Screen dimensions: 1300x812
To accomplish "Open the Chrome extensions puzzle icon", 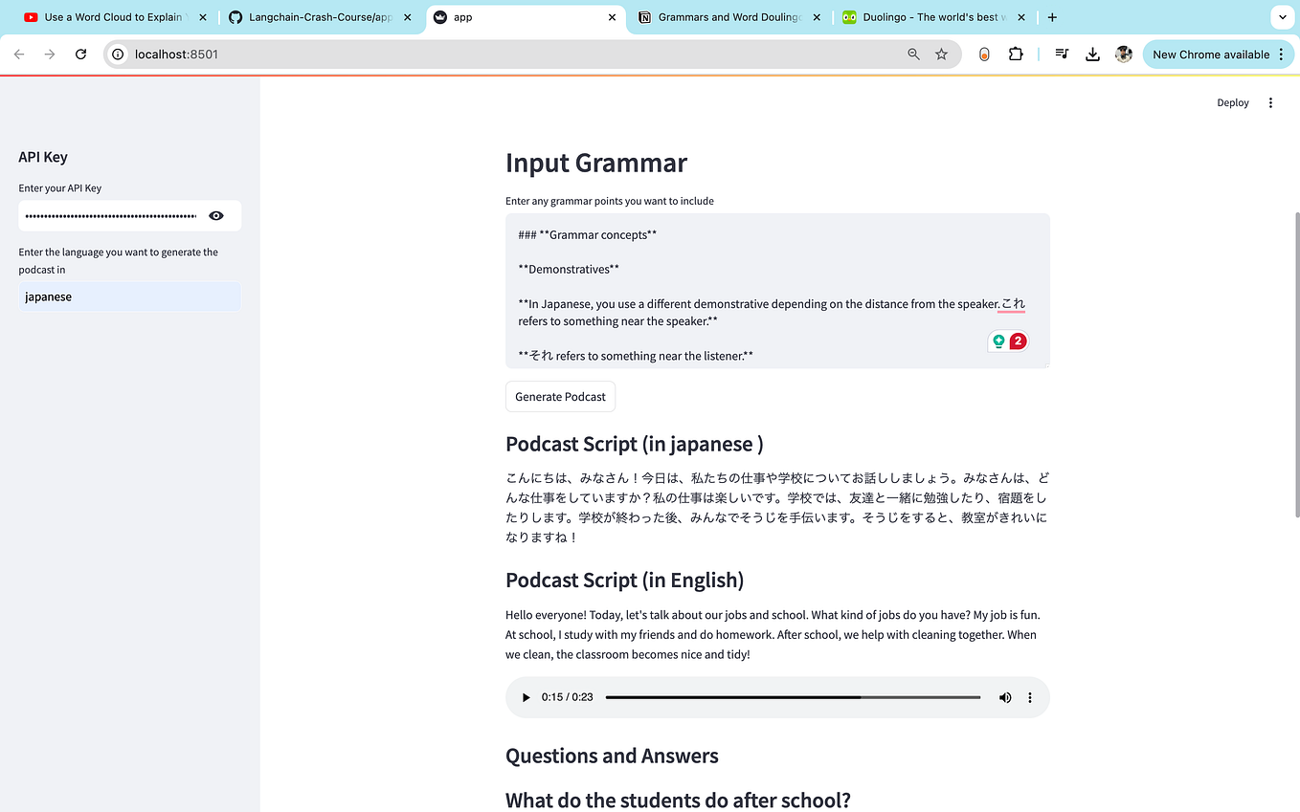I will point(1016,54).
